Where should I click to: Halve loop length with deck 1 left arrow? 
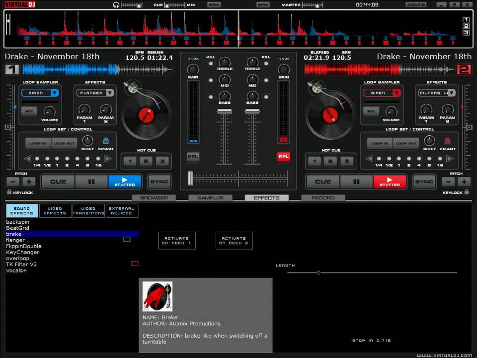(27, 159)
